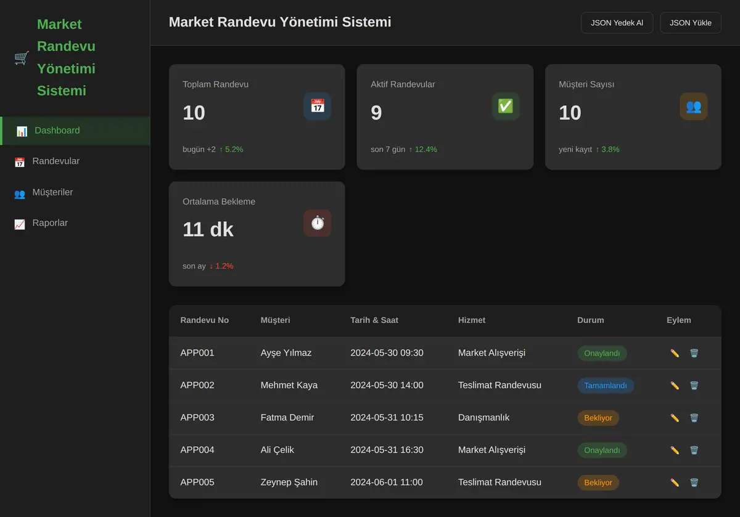Click the Dashboard bar chart icon
This screenshot has height=517, width=740.
[22, 131]
